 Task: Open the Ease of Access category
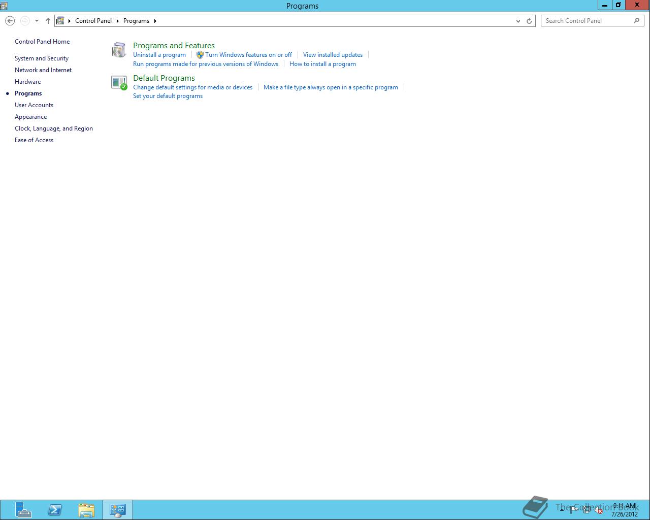coord(34,140)
